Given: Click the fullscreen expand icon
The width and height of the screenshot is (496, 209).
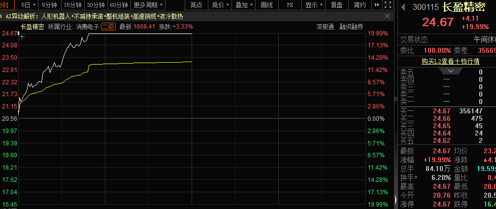Looking at the screenshot, I should click(388, 5).
